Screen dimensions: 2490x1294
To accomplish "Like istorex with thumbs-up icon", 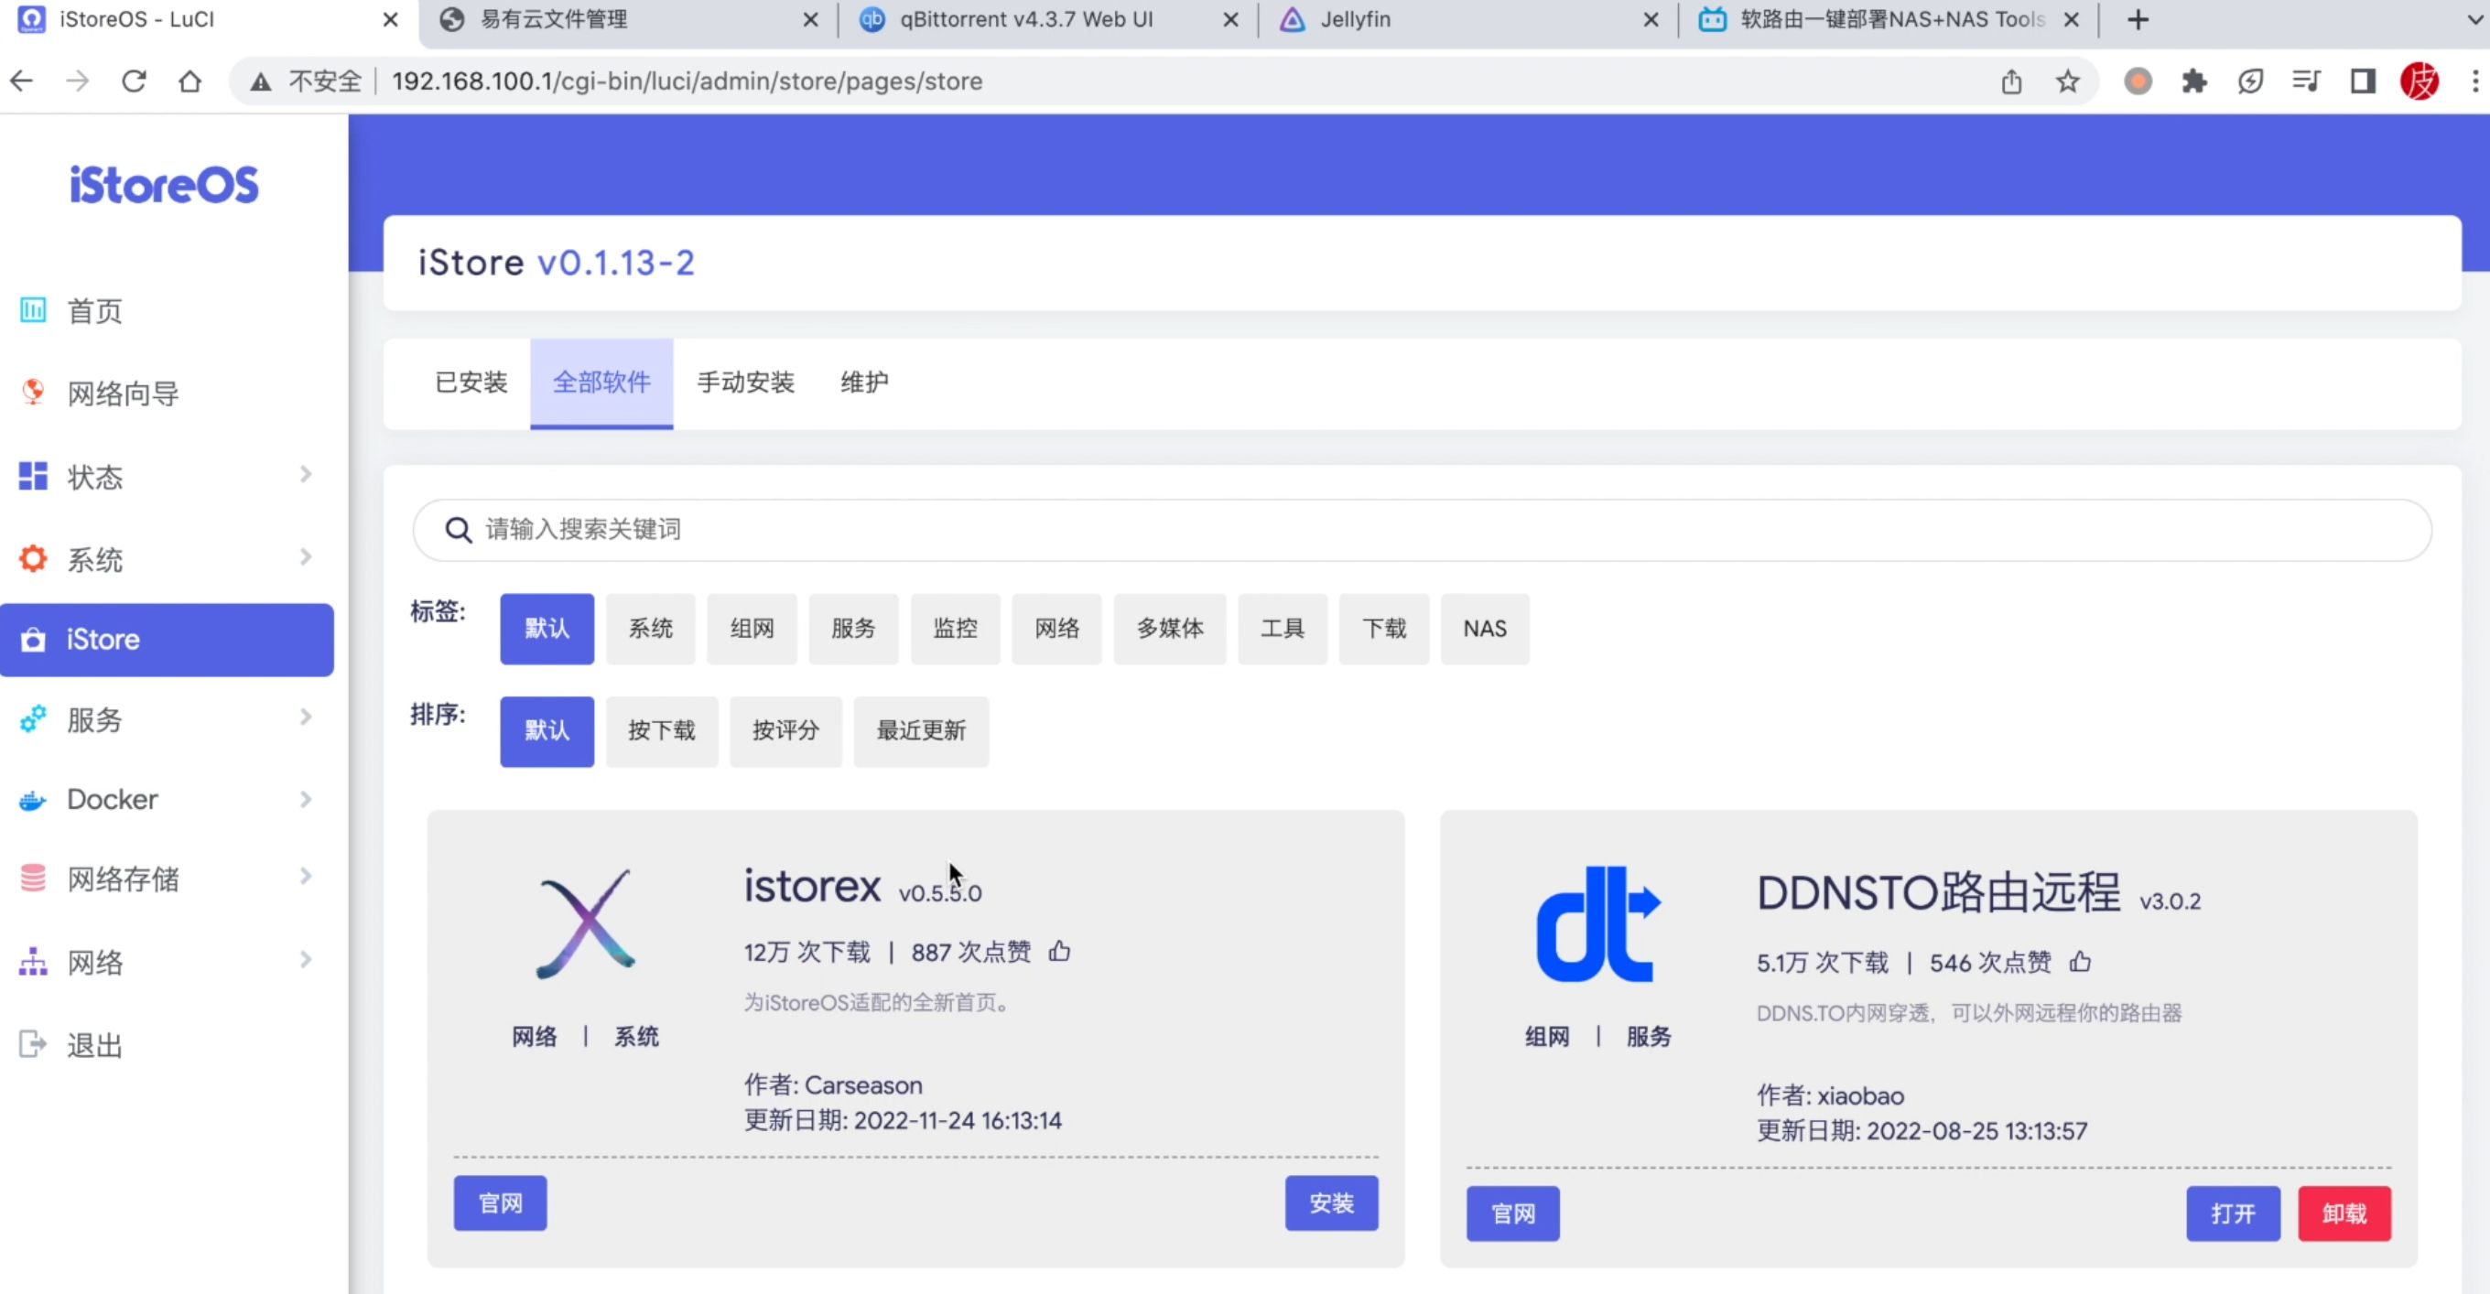I will click(x=1059, y=952).
